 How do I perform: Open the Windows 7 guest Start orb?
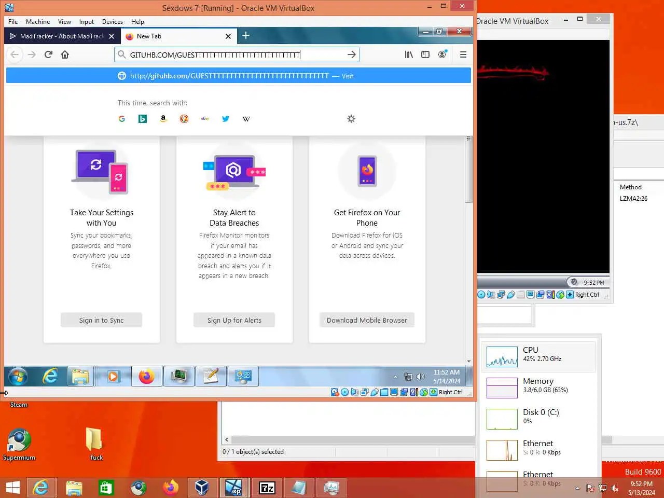18,376
